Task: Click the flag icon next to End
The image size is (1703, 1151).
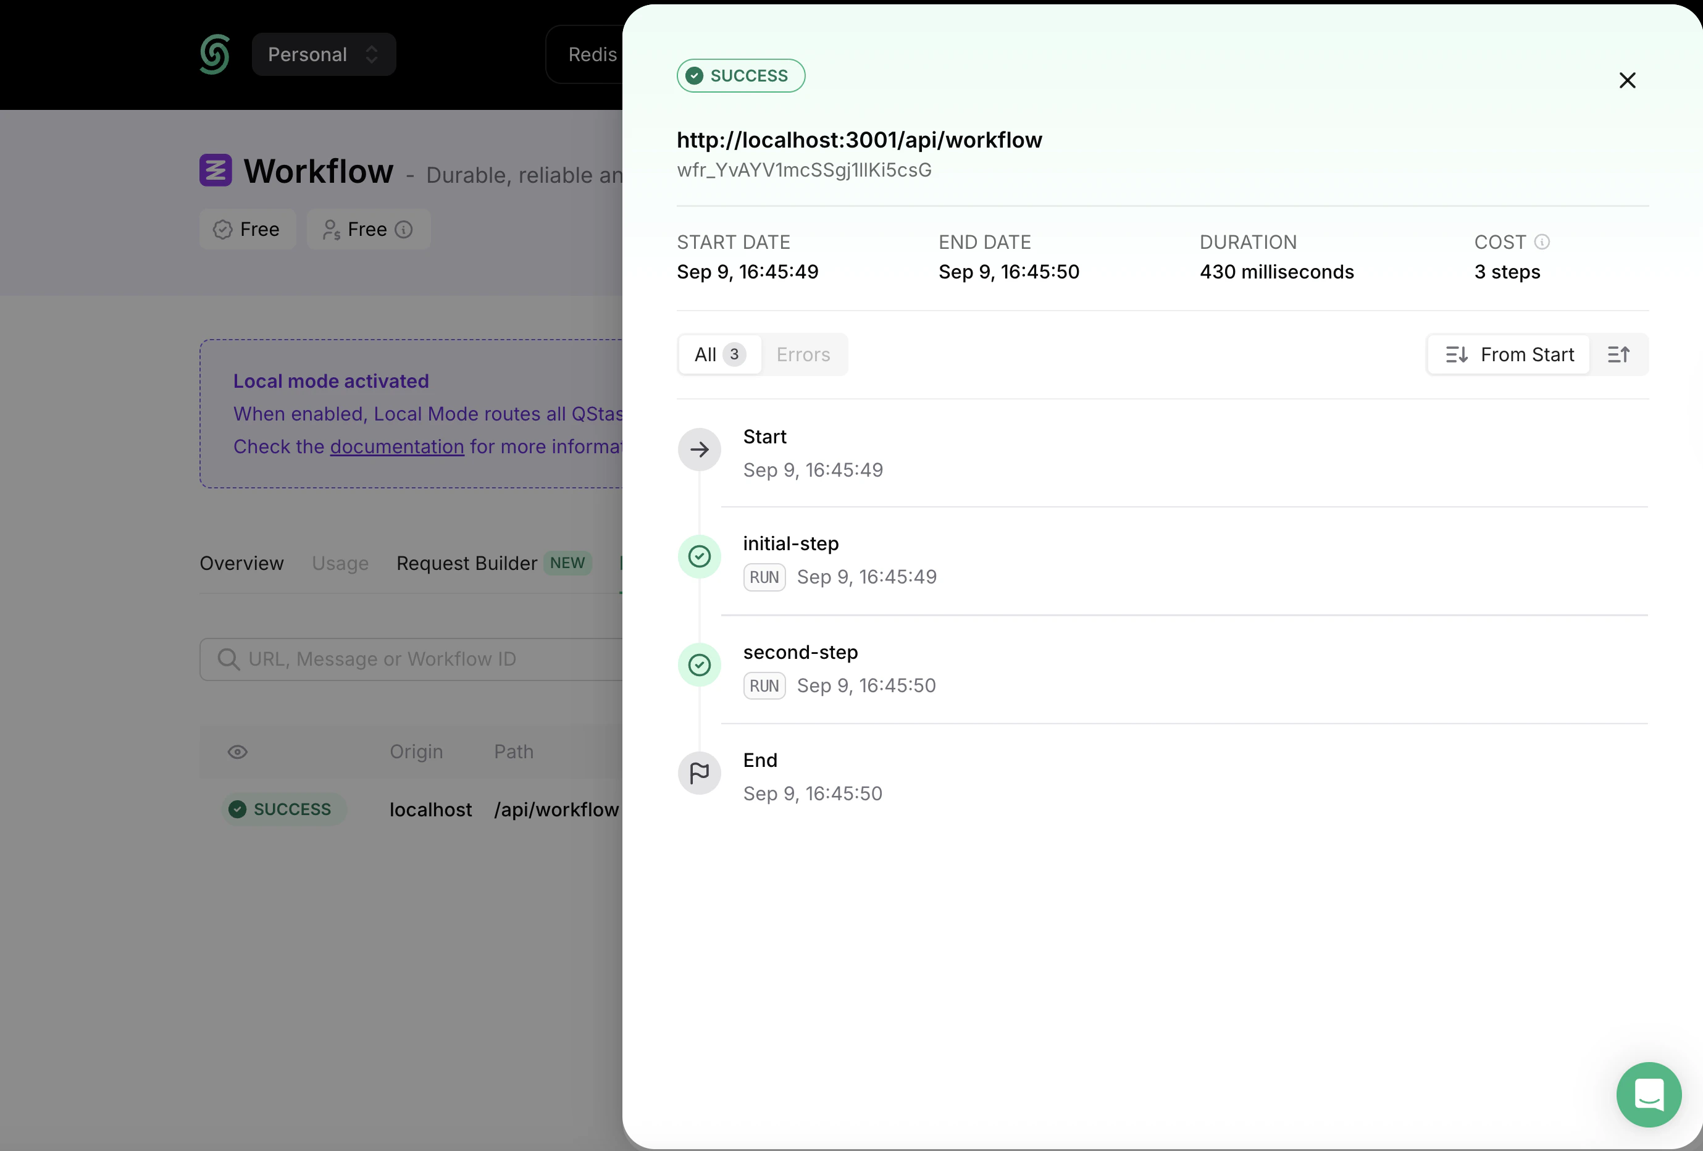Action: (x=699, y=773)
